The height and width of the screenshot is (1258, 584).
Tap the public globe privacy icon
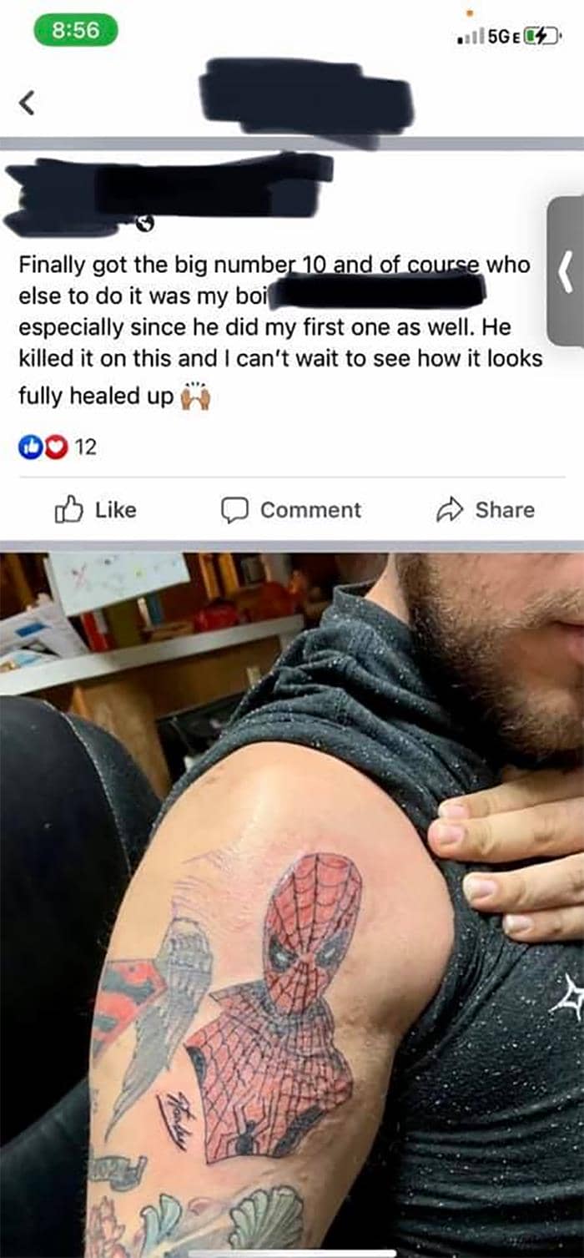click(x=144, y=223)
